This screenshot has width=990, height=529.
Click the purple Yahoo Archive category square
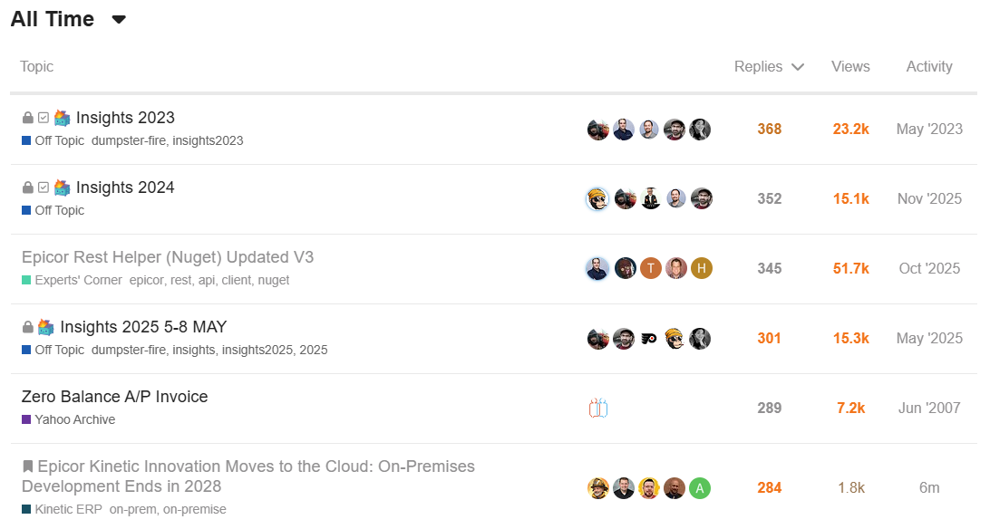point(26,420)
